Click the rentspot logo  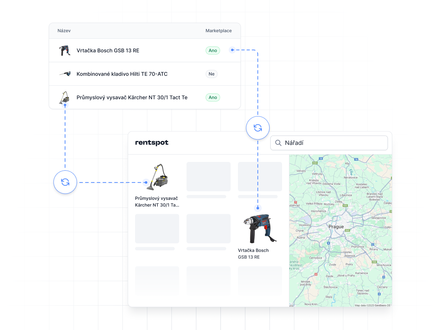(152, 143)
